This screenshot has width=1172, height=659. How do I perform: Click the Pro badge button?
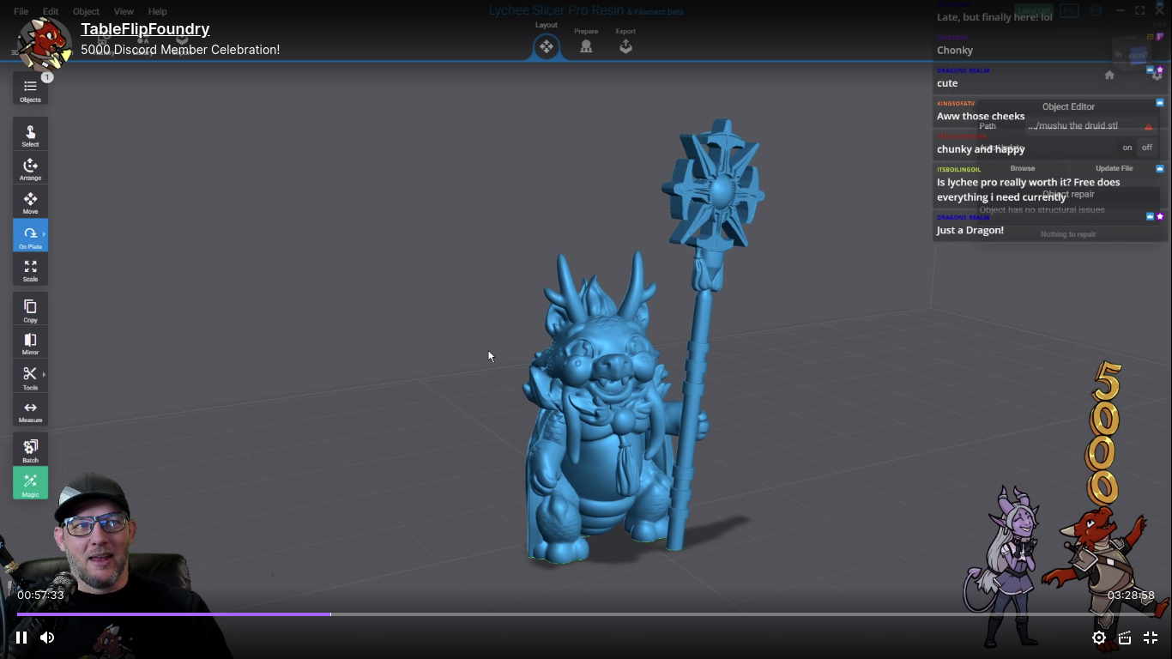[1068, 10]
